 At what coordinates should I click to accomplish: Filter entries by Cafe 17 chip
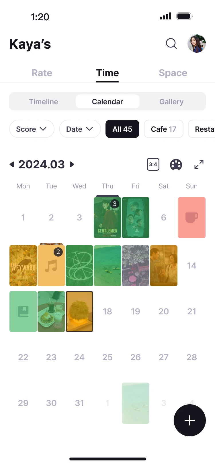pyautogui.click(x=164, y=129)
